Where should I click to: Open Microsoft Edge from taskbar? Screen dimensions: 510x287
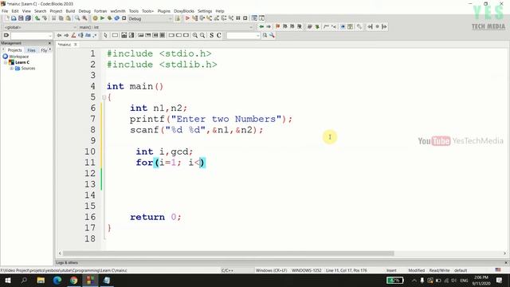pyautogui.click(x=57, y=280)
